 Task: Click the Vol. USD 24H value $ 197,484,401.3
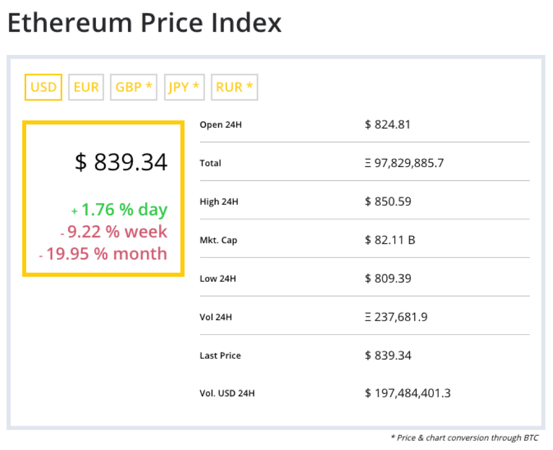408,393
